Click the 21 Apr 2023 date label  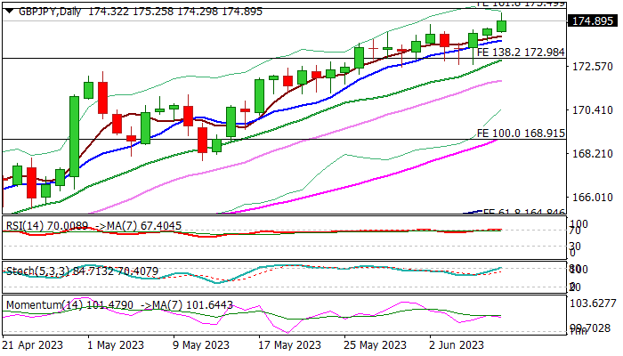point(33,345)
